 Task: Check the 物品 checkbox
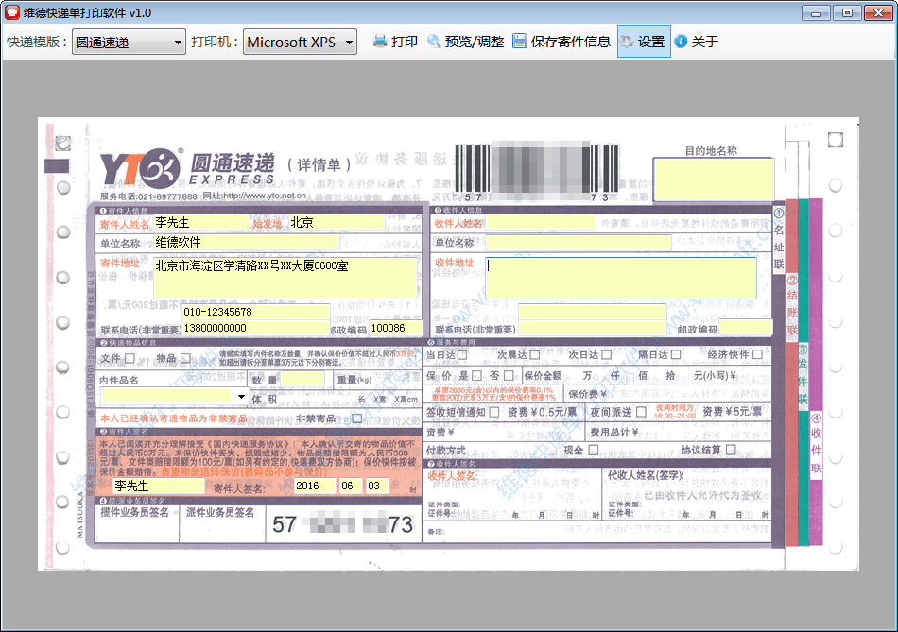(185, 358)
